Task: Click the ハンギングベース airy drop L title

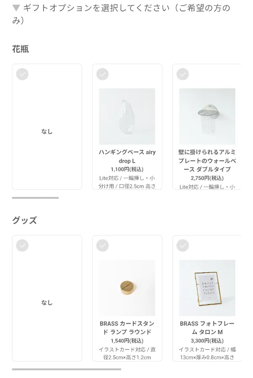Action: pyautogui.click(x=127, y=157)
